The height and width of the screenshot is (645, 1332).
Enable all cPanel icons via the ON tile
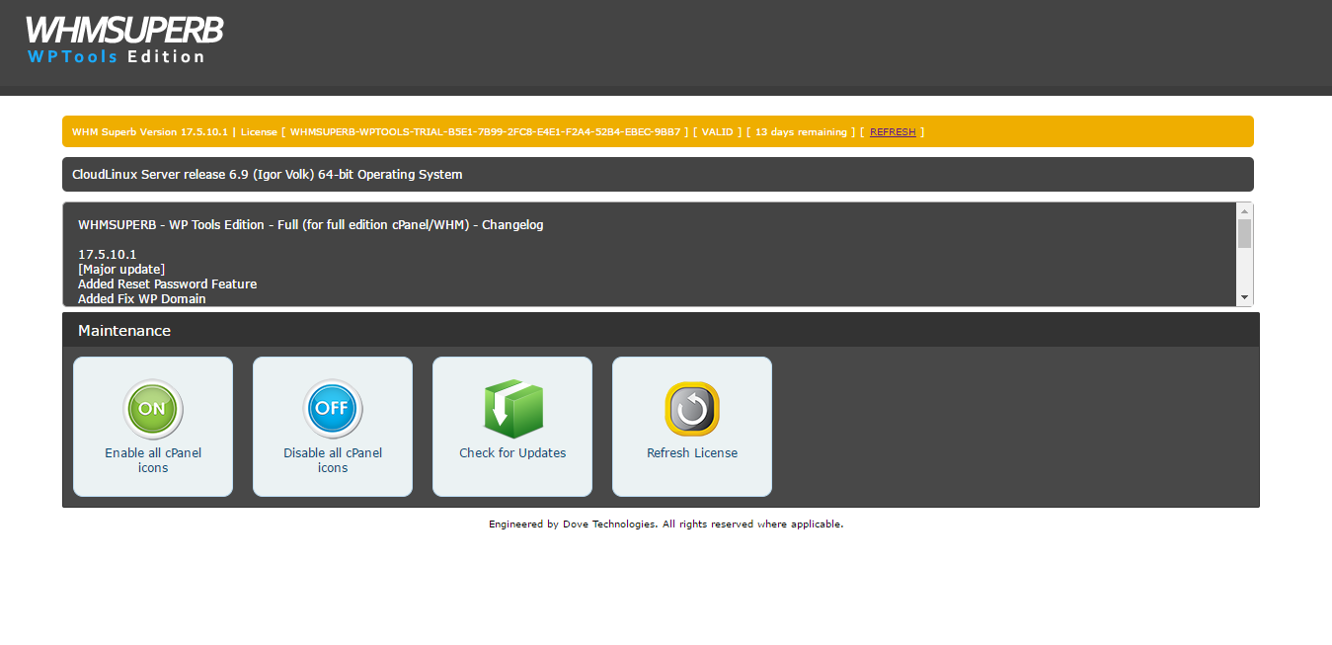point(153,427)
